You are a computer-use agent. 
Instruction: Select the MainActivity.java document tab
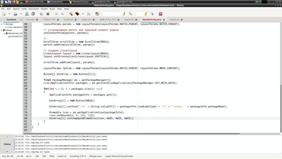(x=152, y=19)
